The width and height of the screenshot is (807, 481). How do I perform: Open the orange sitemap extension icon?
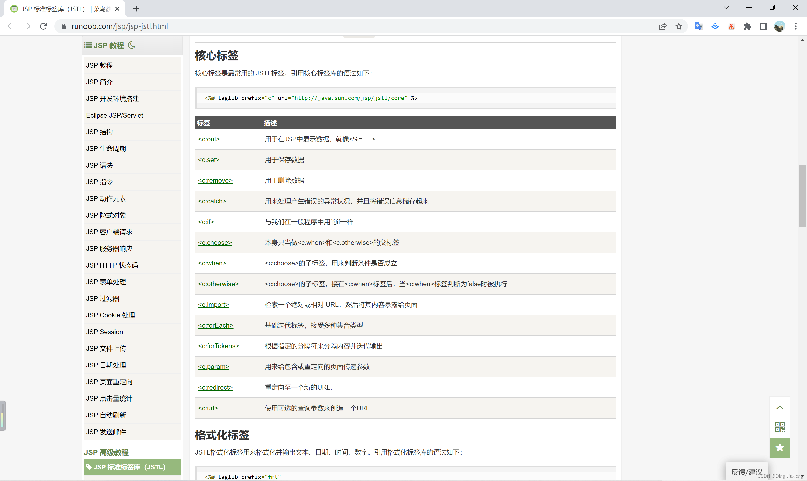pos(731,26)
